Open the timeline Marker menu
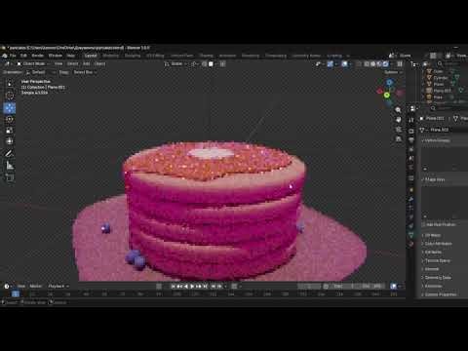Screen dimensions: 468x351 click(36, 286)
